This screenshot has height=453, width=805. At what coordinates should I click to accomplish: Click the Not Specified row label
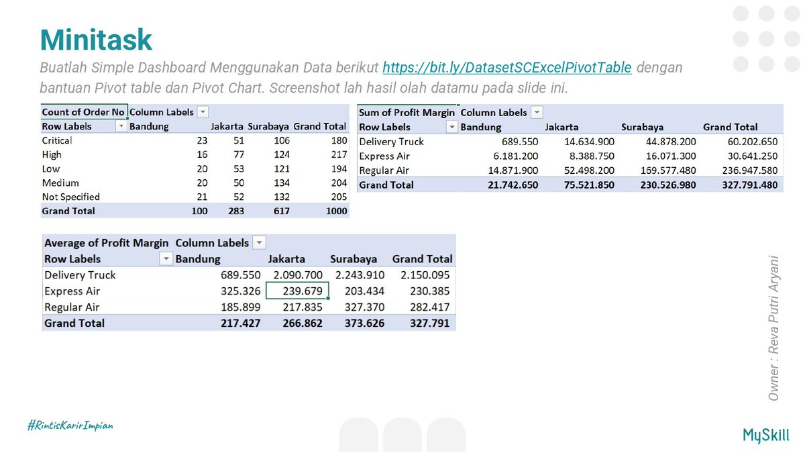(70, 197)
